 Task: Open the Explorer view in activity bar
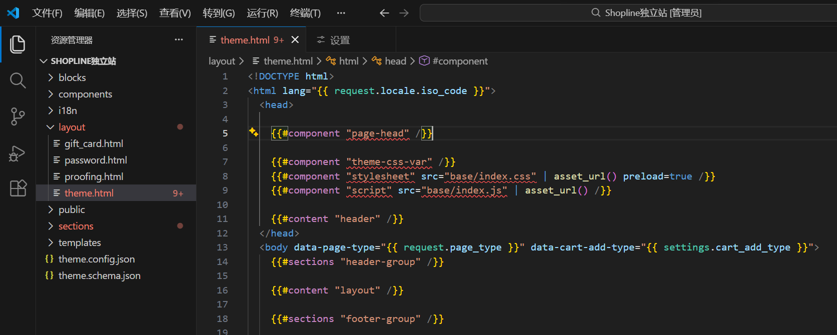[x=18, y=44]
